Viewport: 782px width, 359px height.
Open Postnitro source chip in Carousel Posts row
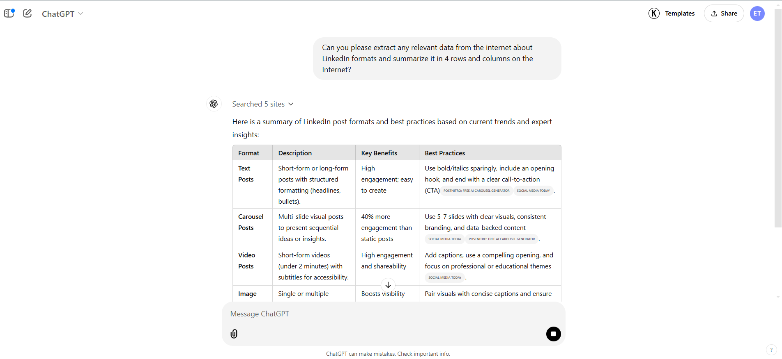point(502,239)
